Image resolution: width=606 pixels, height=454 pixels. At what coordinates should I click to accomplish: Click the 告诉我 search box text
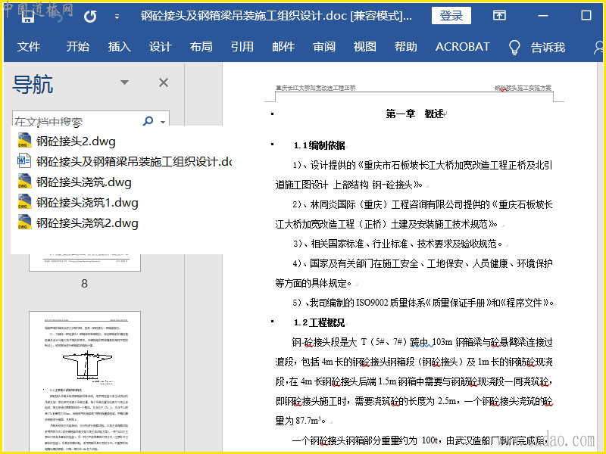coord(548,48)
